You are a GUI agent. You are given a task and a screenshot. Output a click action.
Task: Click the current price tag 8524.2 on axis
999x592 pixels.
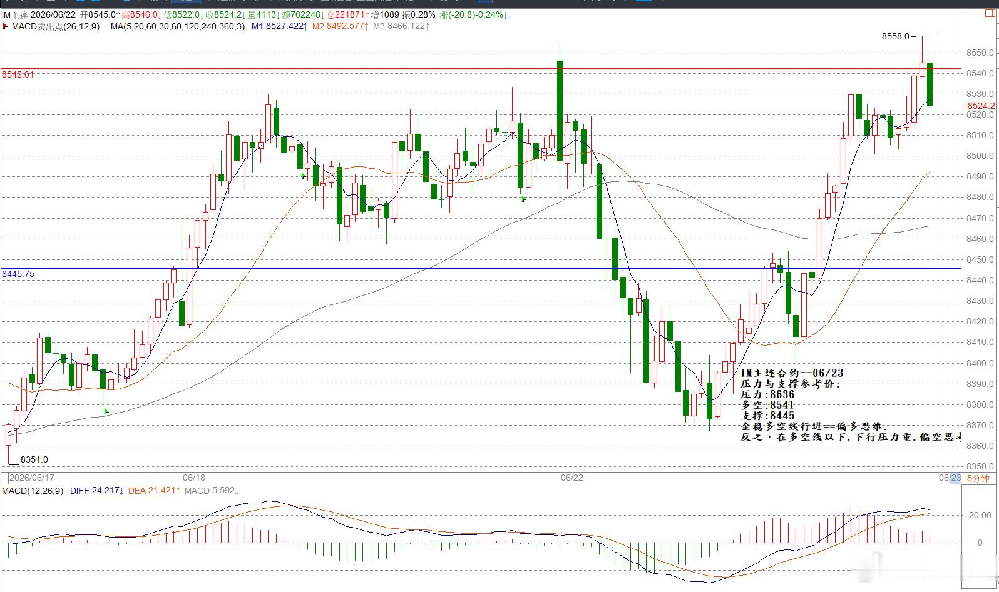(x=981, y=106)
